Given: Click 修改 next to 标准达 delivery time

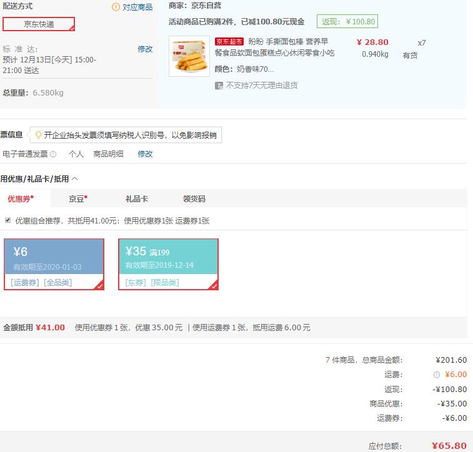Looking at the screenshot, I should pos(145,49).
